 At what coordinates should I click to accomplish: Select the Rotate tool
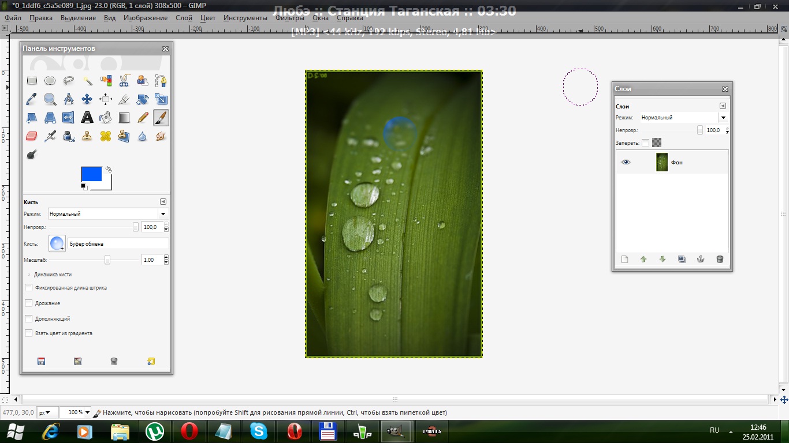[x=143, y=99]
